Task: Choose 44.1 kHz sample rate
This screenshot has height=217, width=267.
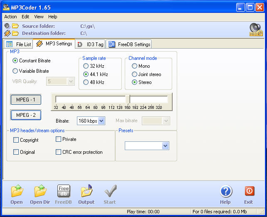Action: click(86, 74)
